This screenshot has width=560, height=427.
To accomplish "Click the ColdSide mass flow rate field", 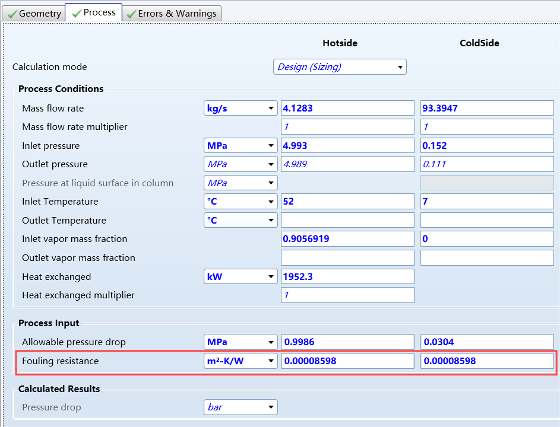I will [x=486, y=108].
